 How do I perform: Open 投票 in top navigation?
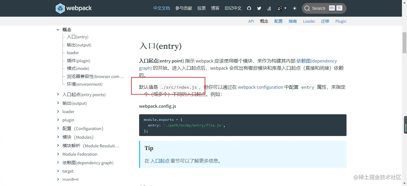pyautogui.click(x=201, y=8)
